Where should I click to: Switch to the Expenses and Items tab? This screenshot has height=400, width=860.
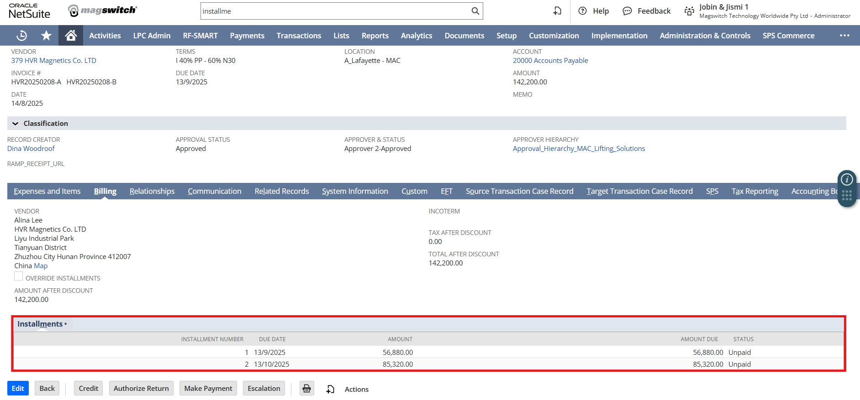pos(47,191)
